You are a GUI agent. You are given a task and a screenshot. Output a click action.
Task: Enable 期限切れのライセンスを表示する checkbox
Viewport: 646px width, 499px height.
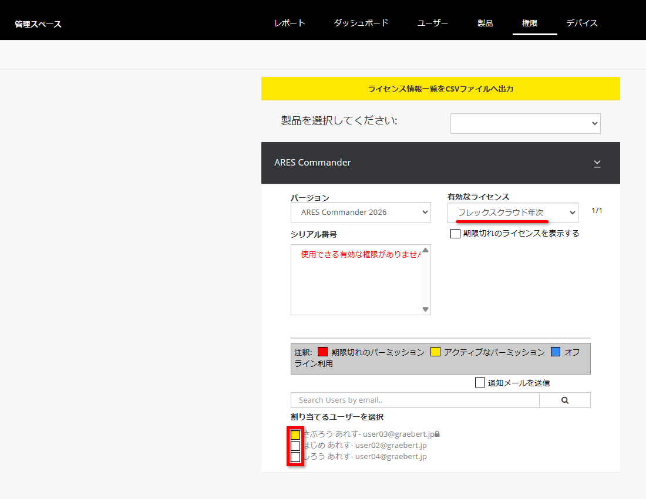click(x=455, y=234)
